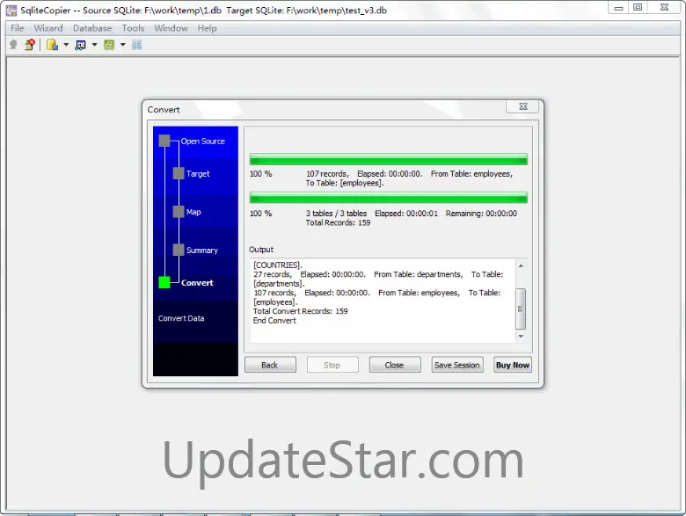Click the Output scrollbar up arrow
Image resolution: width=686 pixels, height=516 pixels.
click(521, 265)
